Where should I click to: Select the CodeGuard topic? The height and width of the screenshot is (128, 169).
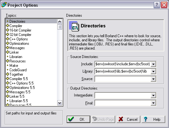click(18, 70)
